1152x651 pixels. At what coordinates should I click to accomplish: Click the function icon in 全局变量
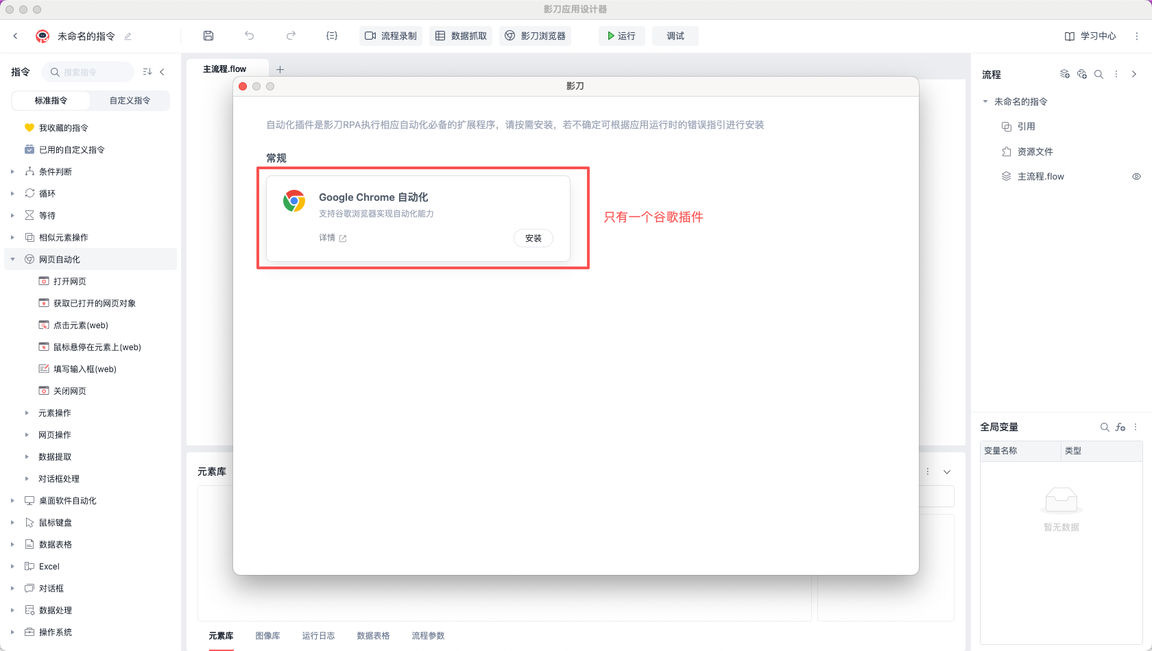[1120, 427]
